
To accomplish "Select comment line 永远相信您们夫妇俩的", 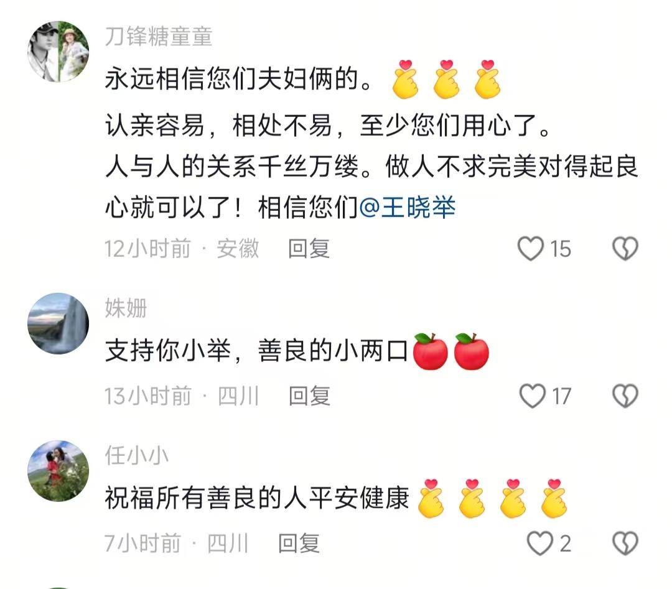I will click(239, 79).
